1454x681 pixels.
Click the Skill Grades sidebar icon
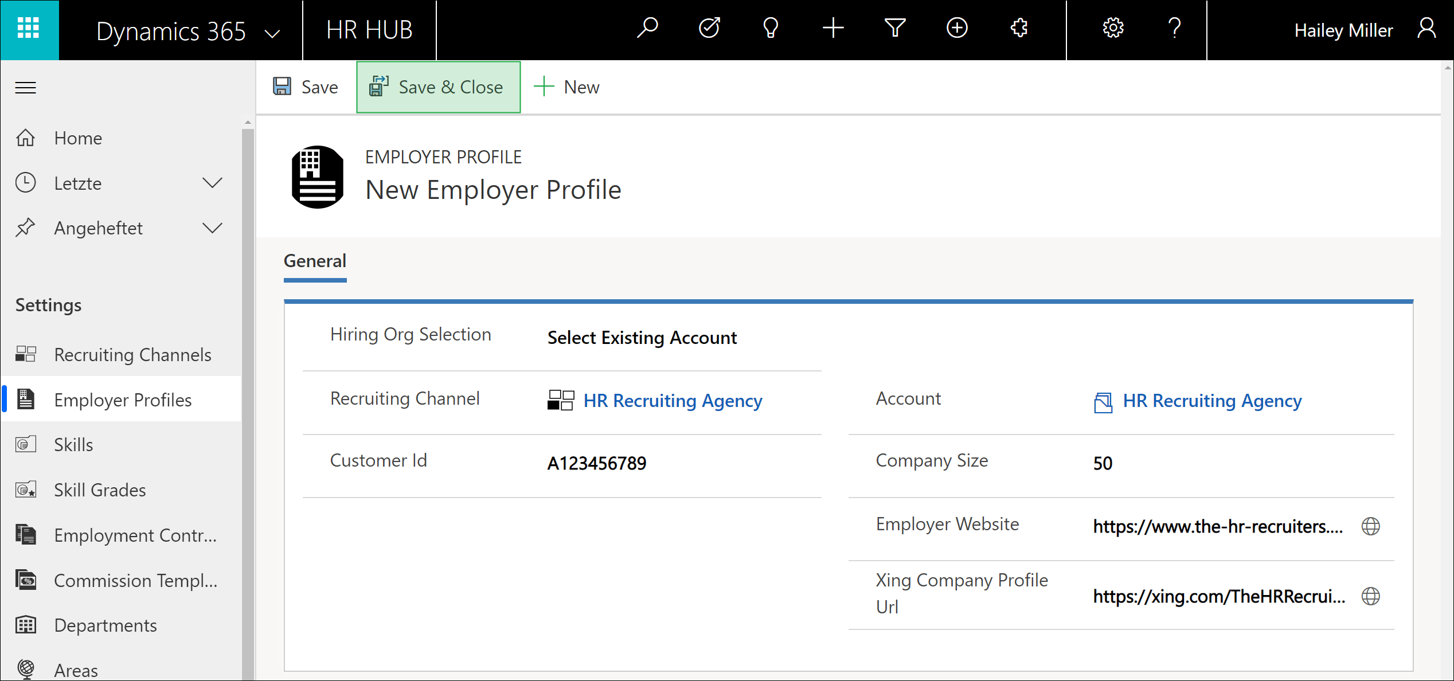tap(25, 490)
